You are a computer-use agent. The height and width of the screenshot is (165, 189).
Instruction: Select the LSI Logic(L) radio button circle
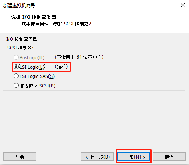click(x=16, y=67)
